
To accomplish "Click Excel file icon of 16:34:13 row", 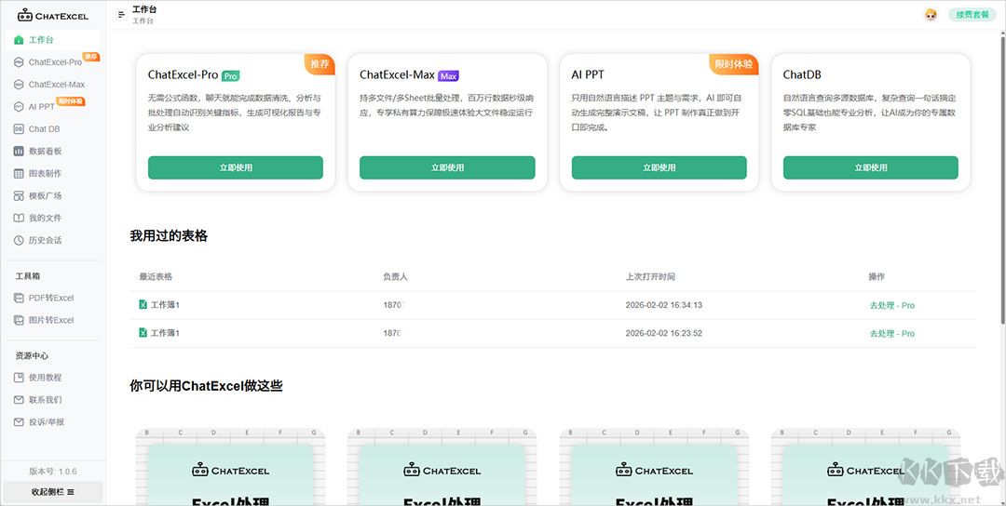I will click(x=143, y=305).
